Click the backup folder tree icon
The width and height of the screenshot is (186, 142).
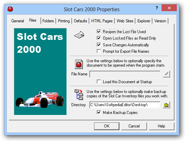(x=79, y=95)
